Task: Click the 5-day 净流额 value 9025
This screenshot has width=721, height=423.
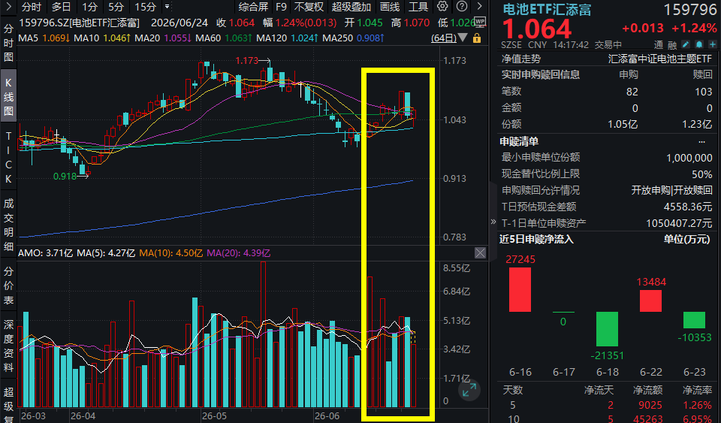Action: tap(650, 406)
